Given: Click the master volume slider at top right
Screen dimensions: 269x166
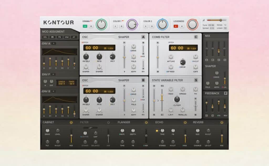Looking at the screenshot, I should point(216,20).
